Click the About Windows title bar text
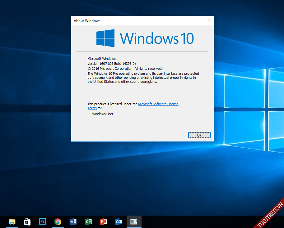Viewport: 284px width, 228px height. tap(87, 21)
